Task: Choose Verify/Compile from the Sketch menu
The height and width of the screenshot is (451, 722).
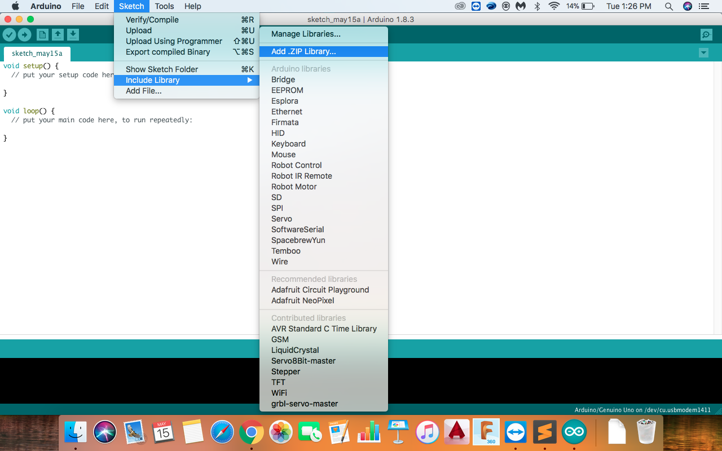Action: point(187,20)
